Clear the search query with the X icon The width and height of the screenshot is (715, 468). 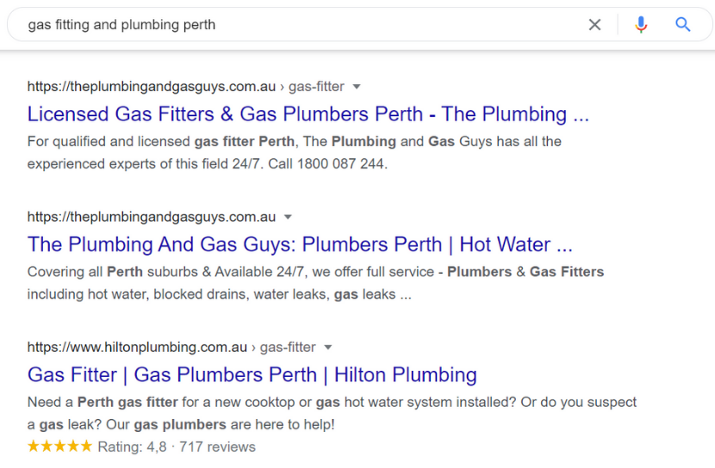594,25
